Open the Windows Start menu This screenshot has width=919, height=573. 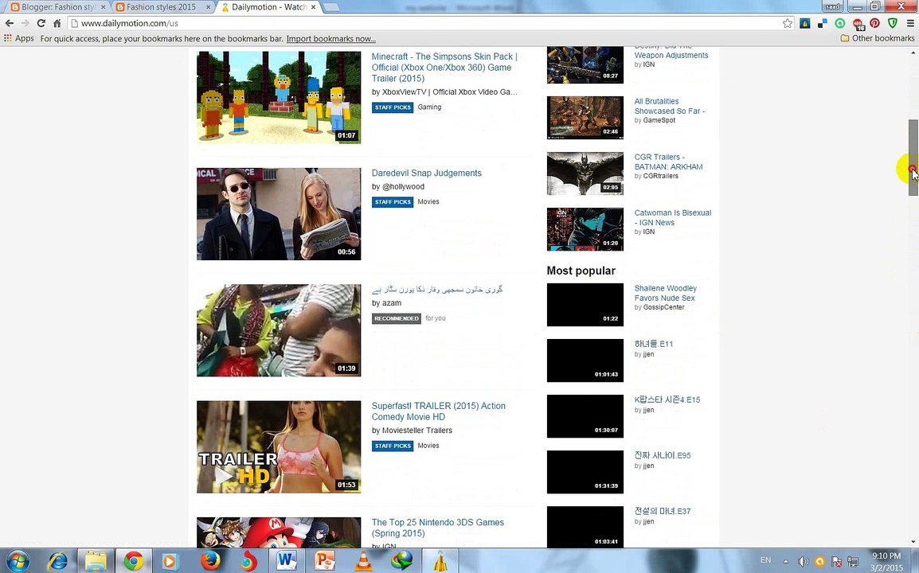pyautogui.click(x=18, y=561)
